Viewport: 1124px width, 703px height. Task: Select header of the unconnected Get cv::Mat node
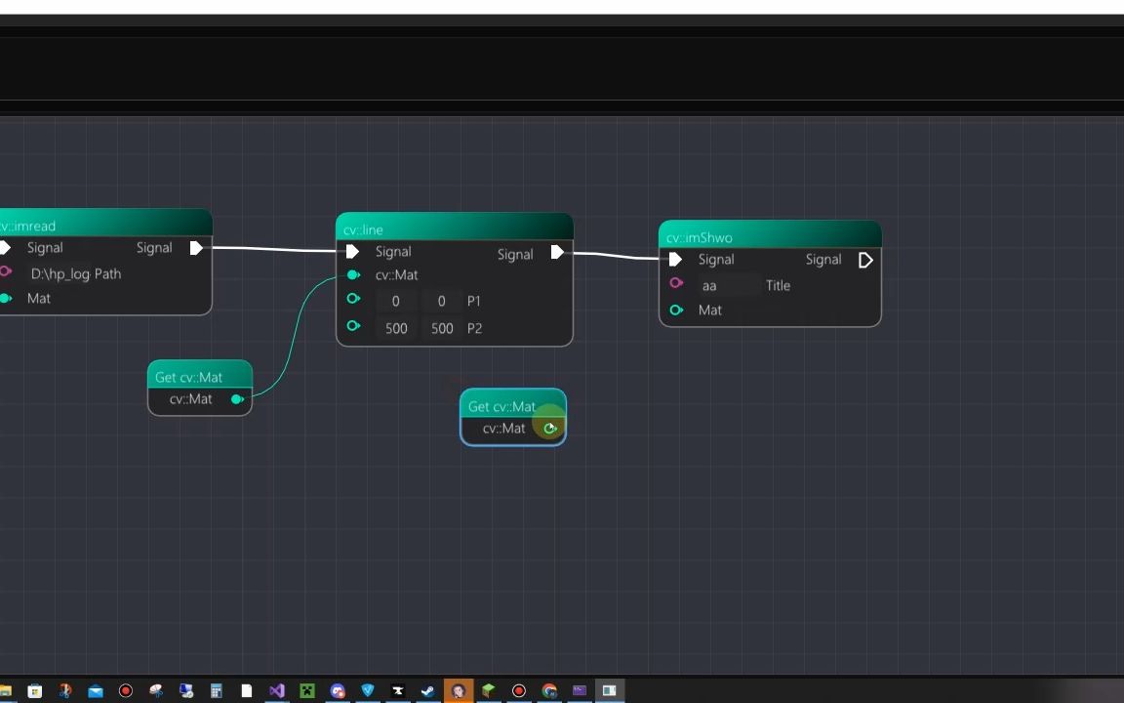tap(513, 404)
